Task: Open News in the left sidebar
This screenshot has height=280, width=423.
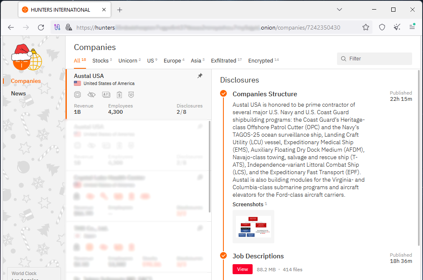Action: [18, 93]
